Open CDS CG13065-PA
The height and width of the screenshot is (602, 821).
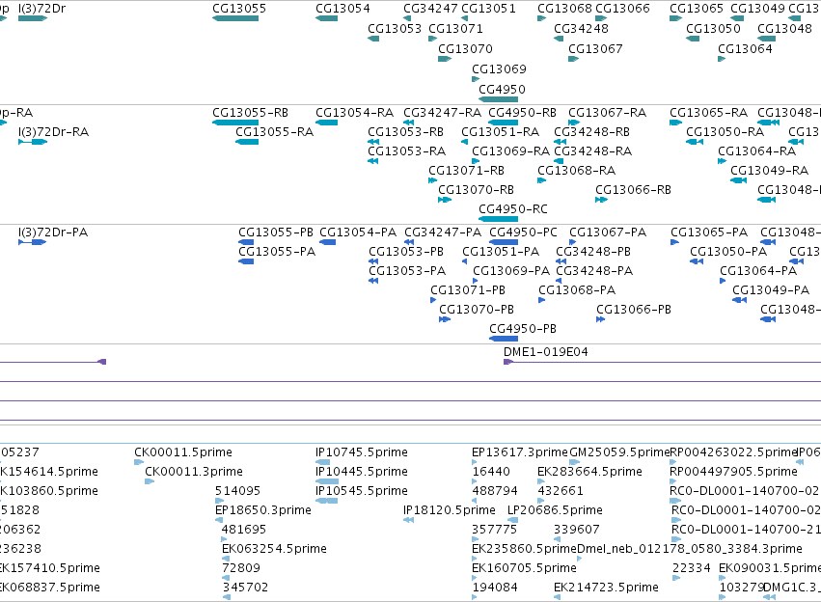coord(709,233)
